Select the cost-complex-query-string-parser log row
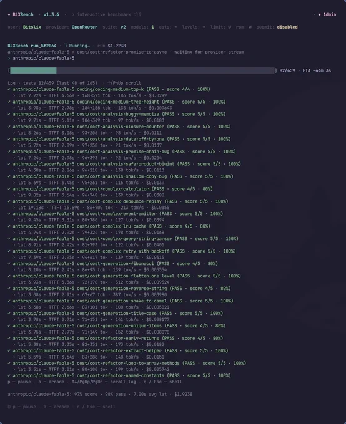The width and height of the screenshot is (346, 424). click(123, 238)
